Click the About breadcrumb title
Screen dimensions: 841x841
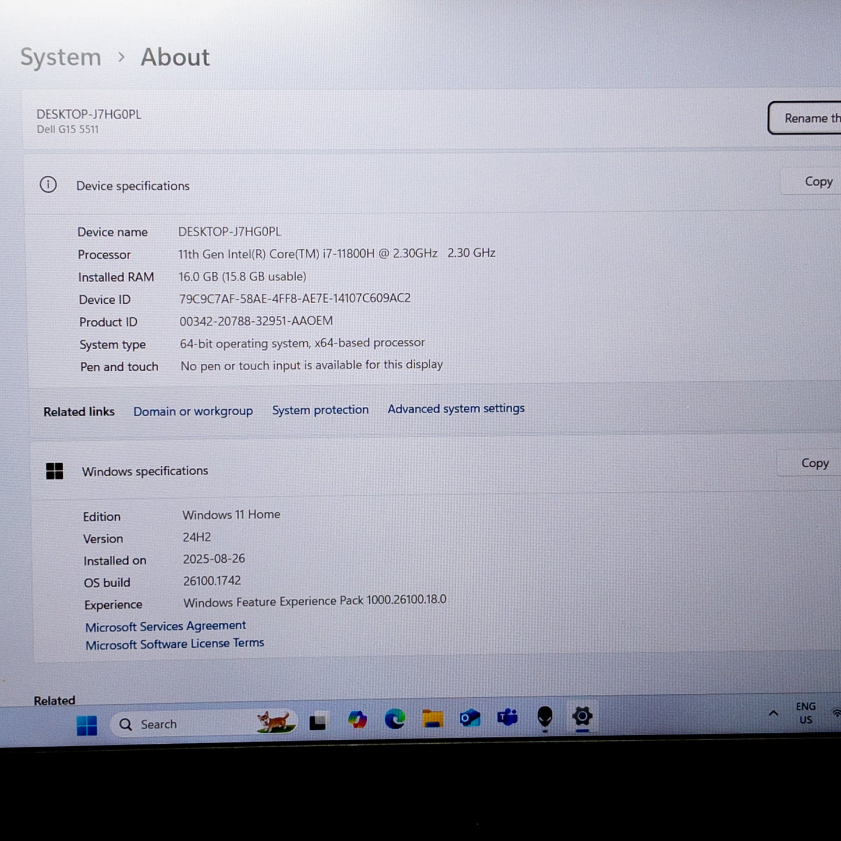[x=175, y=57]
